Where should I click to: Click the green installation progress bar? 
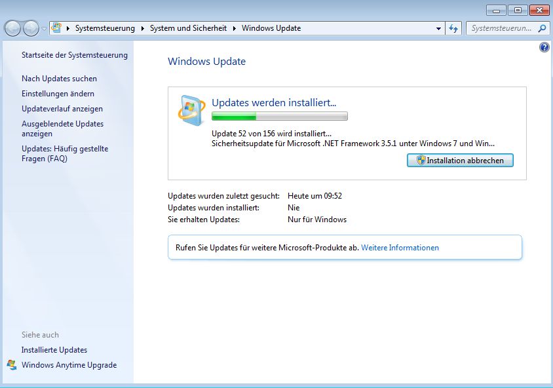tap(280, 116)
